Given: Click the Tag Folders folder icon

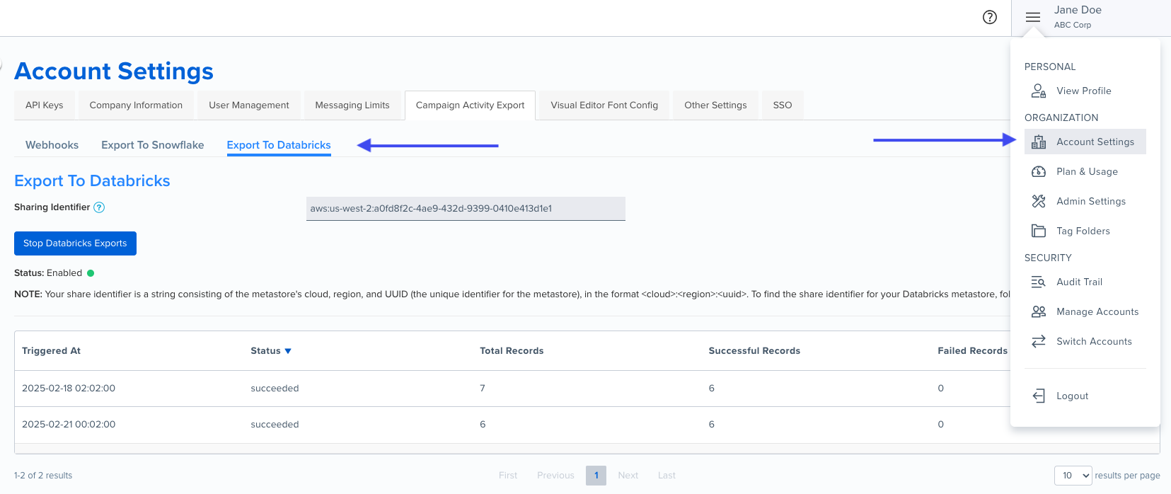Looking at the screenshot, I should [1038, 231].
